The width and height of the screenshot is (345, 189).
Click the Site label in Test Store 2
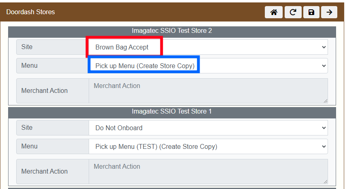pyautogui.click(x=27, y=47)
